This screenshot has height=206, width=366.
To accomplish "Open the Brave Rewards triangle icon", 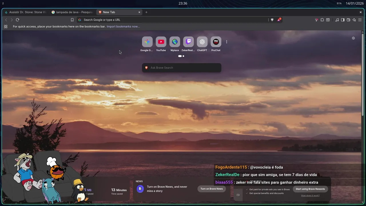I will coord(279,20).
